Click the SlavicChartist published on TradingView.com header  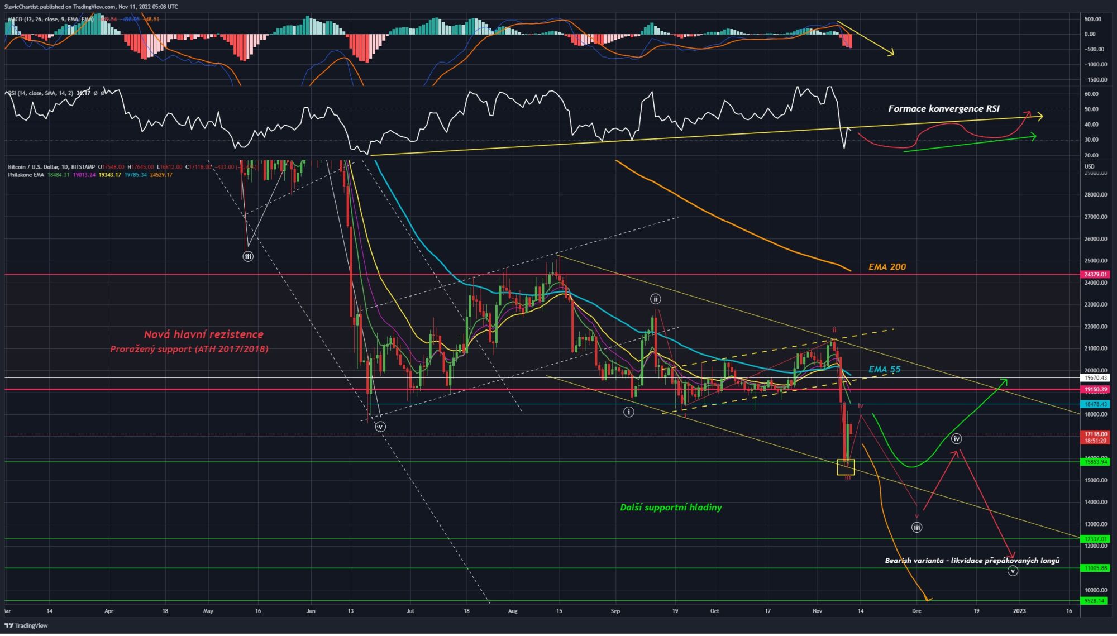pyautogui.click(x=90, y=7)
